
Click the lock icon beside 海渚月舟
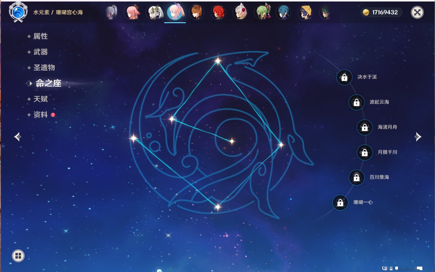(x=365, y=127)
